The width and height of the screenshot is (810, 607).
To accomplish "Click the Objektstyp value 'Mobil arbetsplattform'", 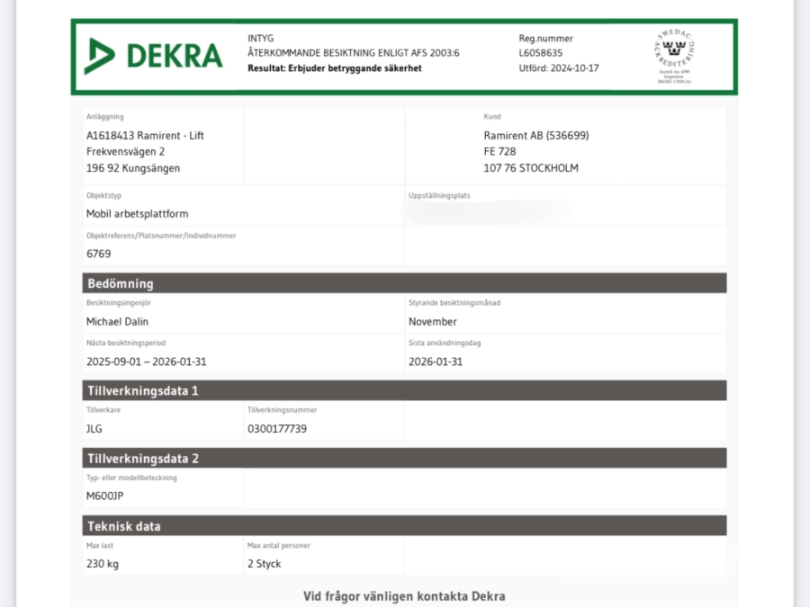I will click(x=137, y=214).
